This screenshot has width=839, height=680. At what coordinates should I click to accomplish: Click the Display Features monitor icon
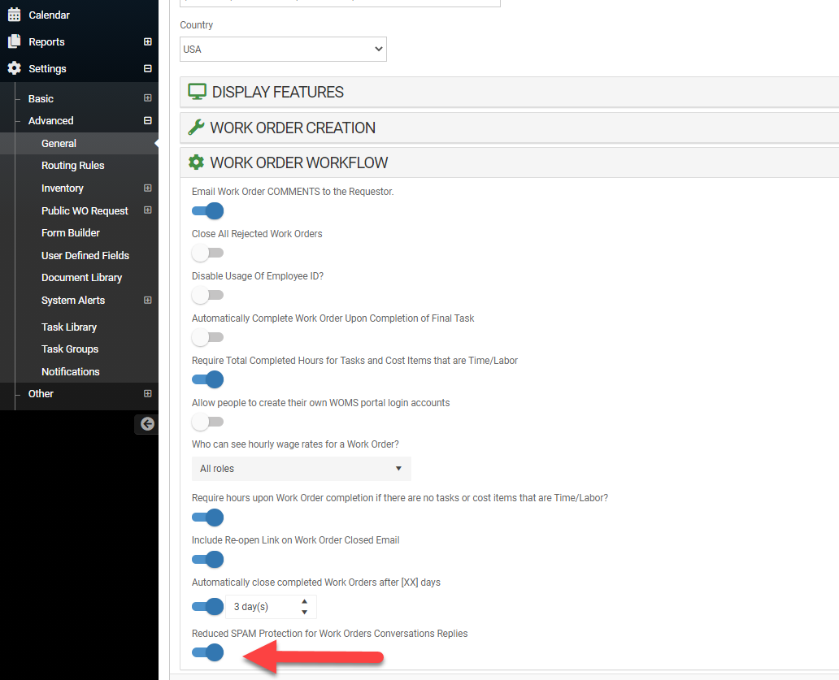click(x=197, y=92)
